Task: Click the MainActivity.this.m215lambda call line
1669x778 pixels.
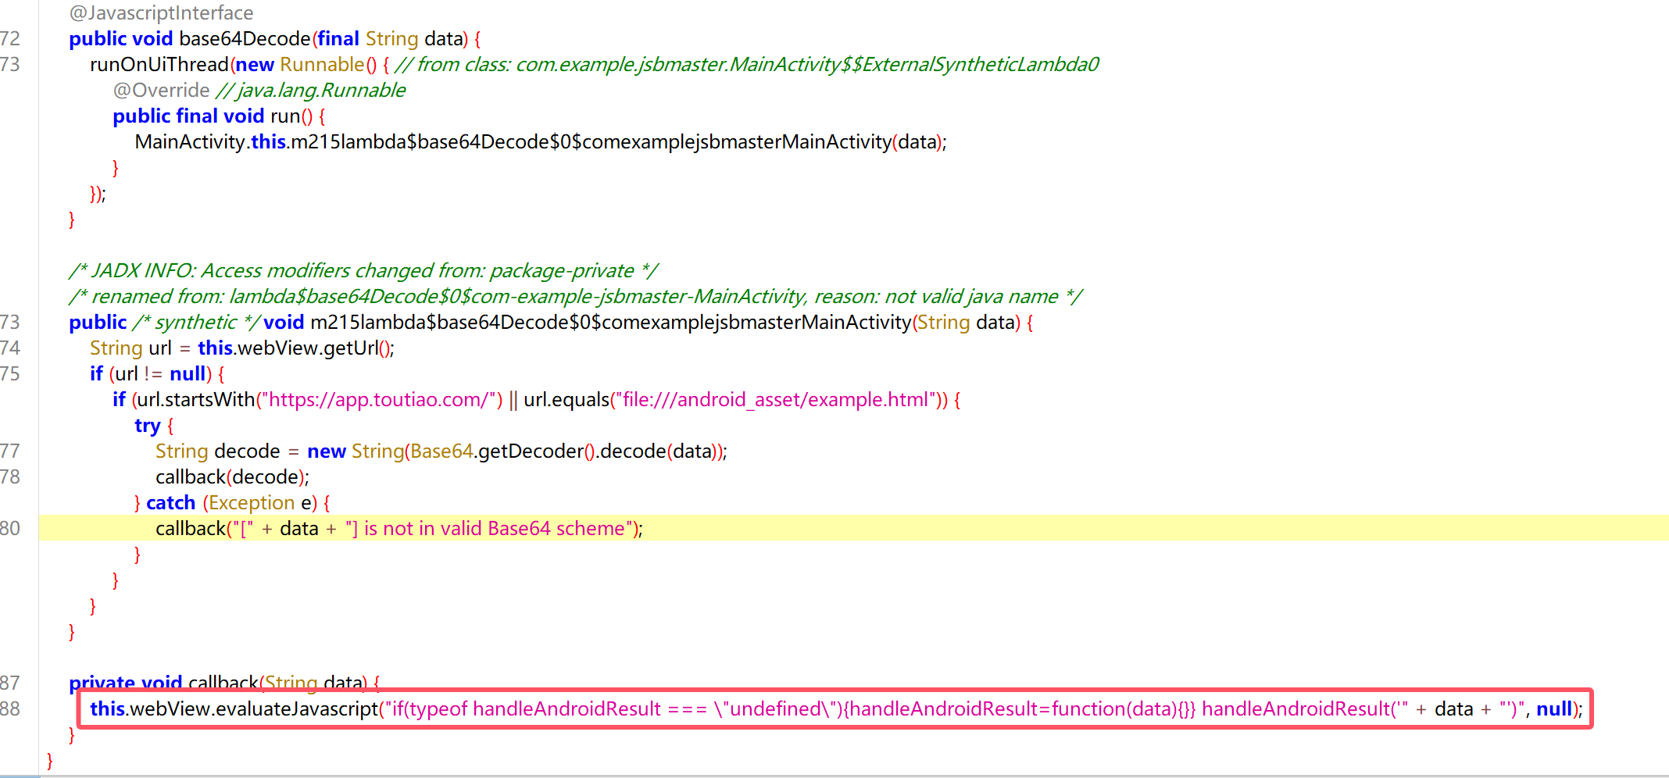Action: 541,141
